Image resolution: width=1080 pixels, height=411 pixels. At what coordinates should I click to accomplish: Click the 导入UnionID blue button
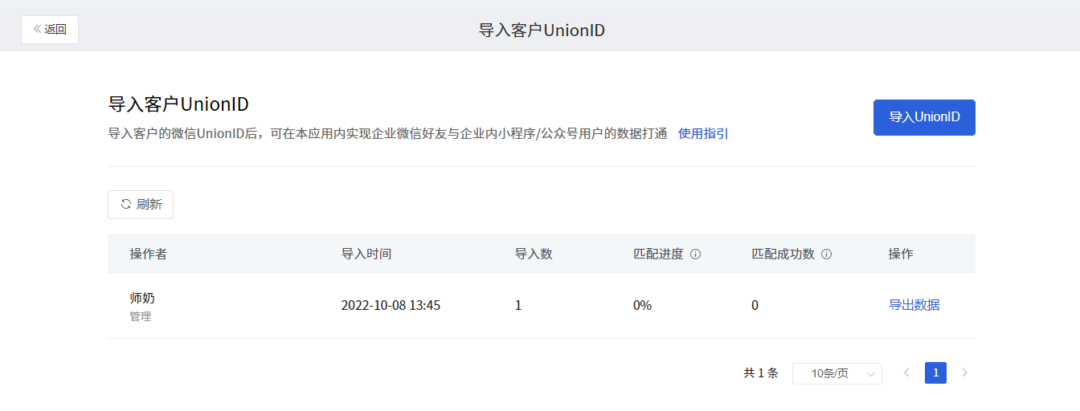pos(924,117)
